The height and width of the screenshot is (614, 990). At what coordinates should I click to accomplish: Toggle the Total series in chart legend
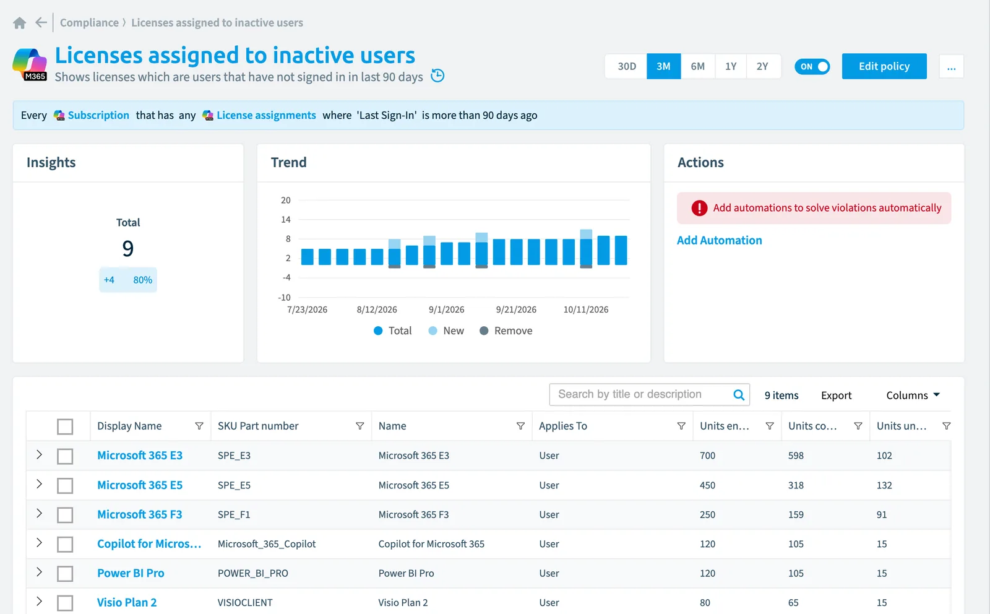tap(393, 331)
